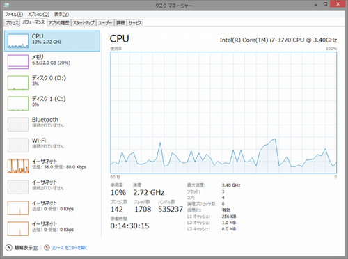This screenshot has width=348, height=259.
Task: Open the ディスク 0 (D:) graph thumbnail
Action: [18, 83]
